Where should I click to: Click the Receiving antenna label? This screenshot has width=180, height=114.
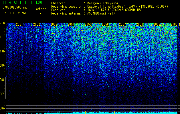pyautogui.click(x=66, y=13)
